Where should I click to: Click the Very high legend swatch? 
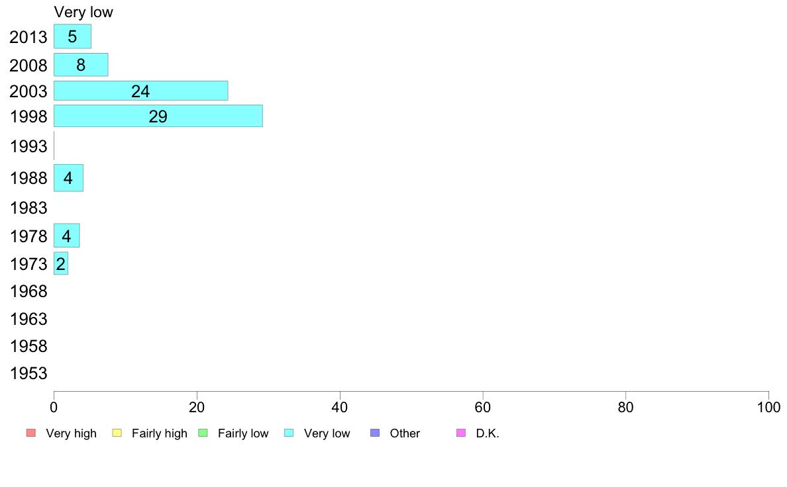31,433
